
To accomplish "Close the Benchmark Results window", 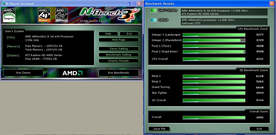I will point(272,3).
